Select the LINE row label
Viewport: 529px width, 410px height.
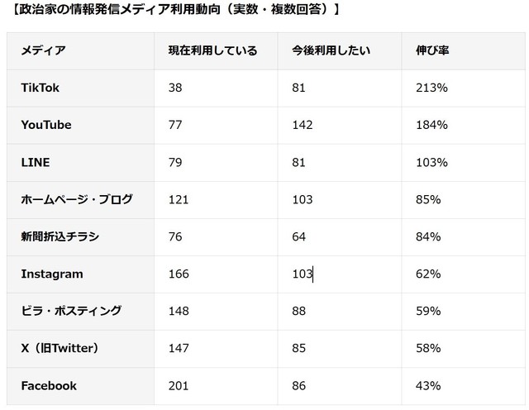pyautogui.click(x=36, y=162)
